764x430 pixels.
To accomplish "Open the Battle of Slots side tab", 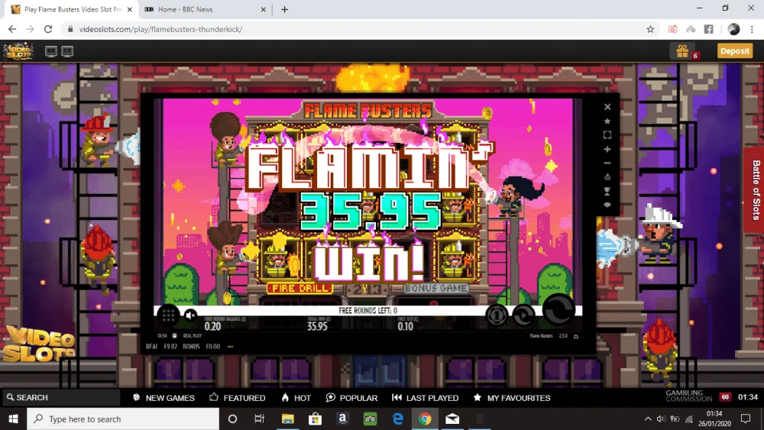I will coord(756,190).
